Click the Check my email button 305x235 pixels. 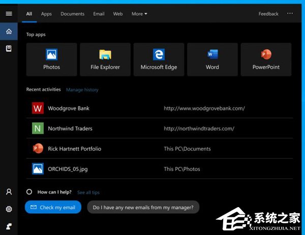[x=53, y=207]
